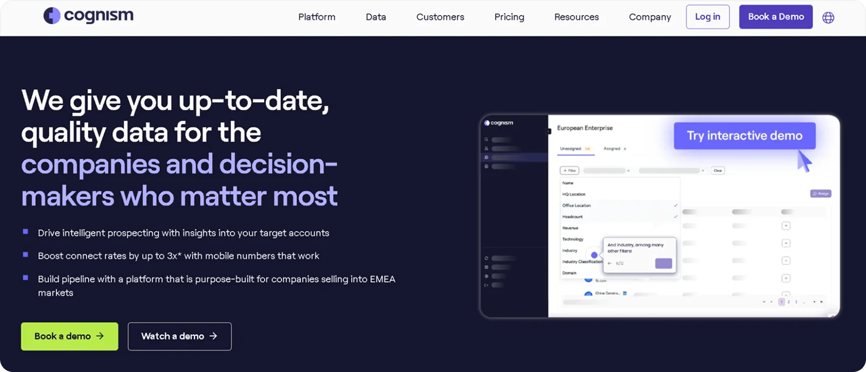
Task: Click the European Enterprise title
Action: [585, 128]
